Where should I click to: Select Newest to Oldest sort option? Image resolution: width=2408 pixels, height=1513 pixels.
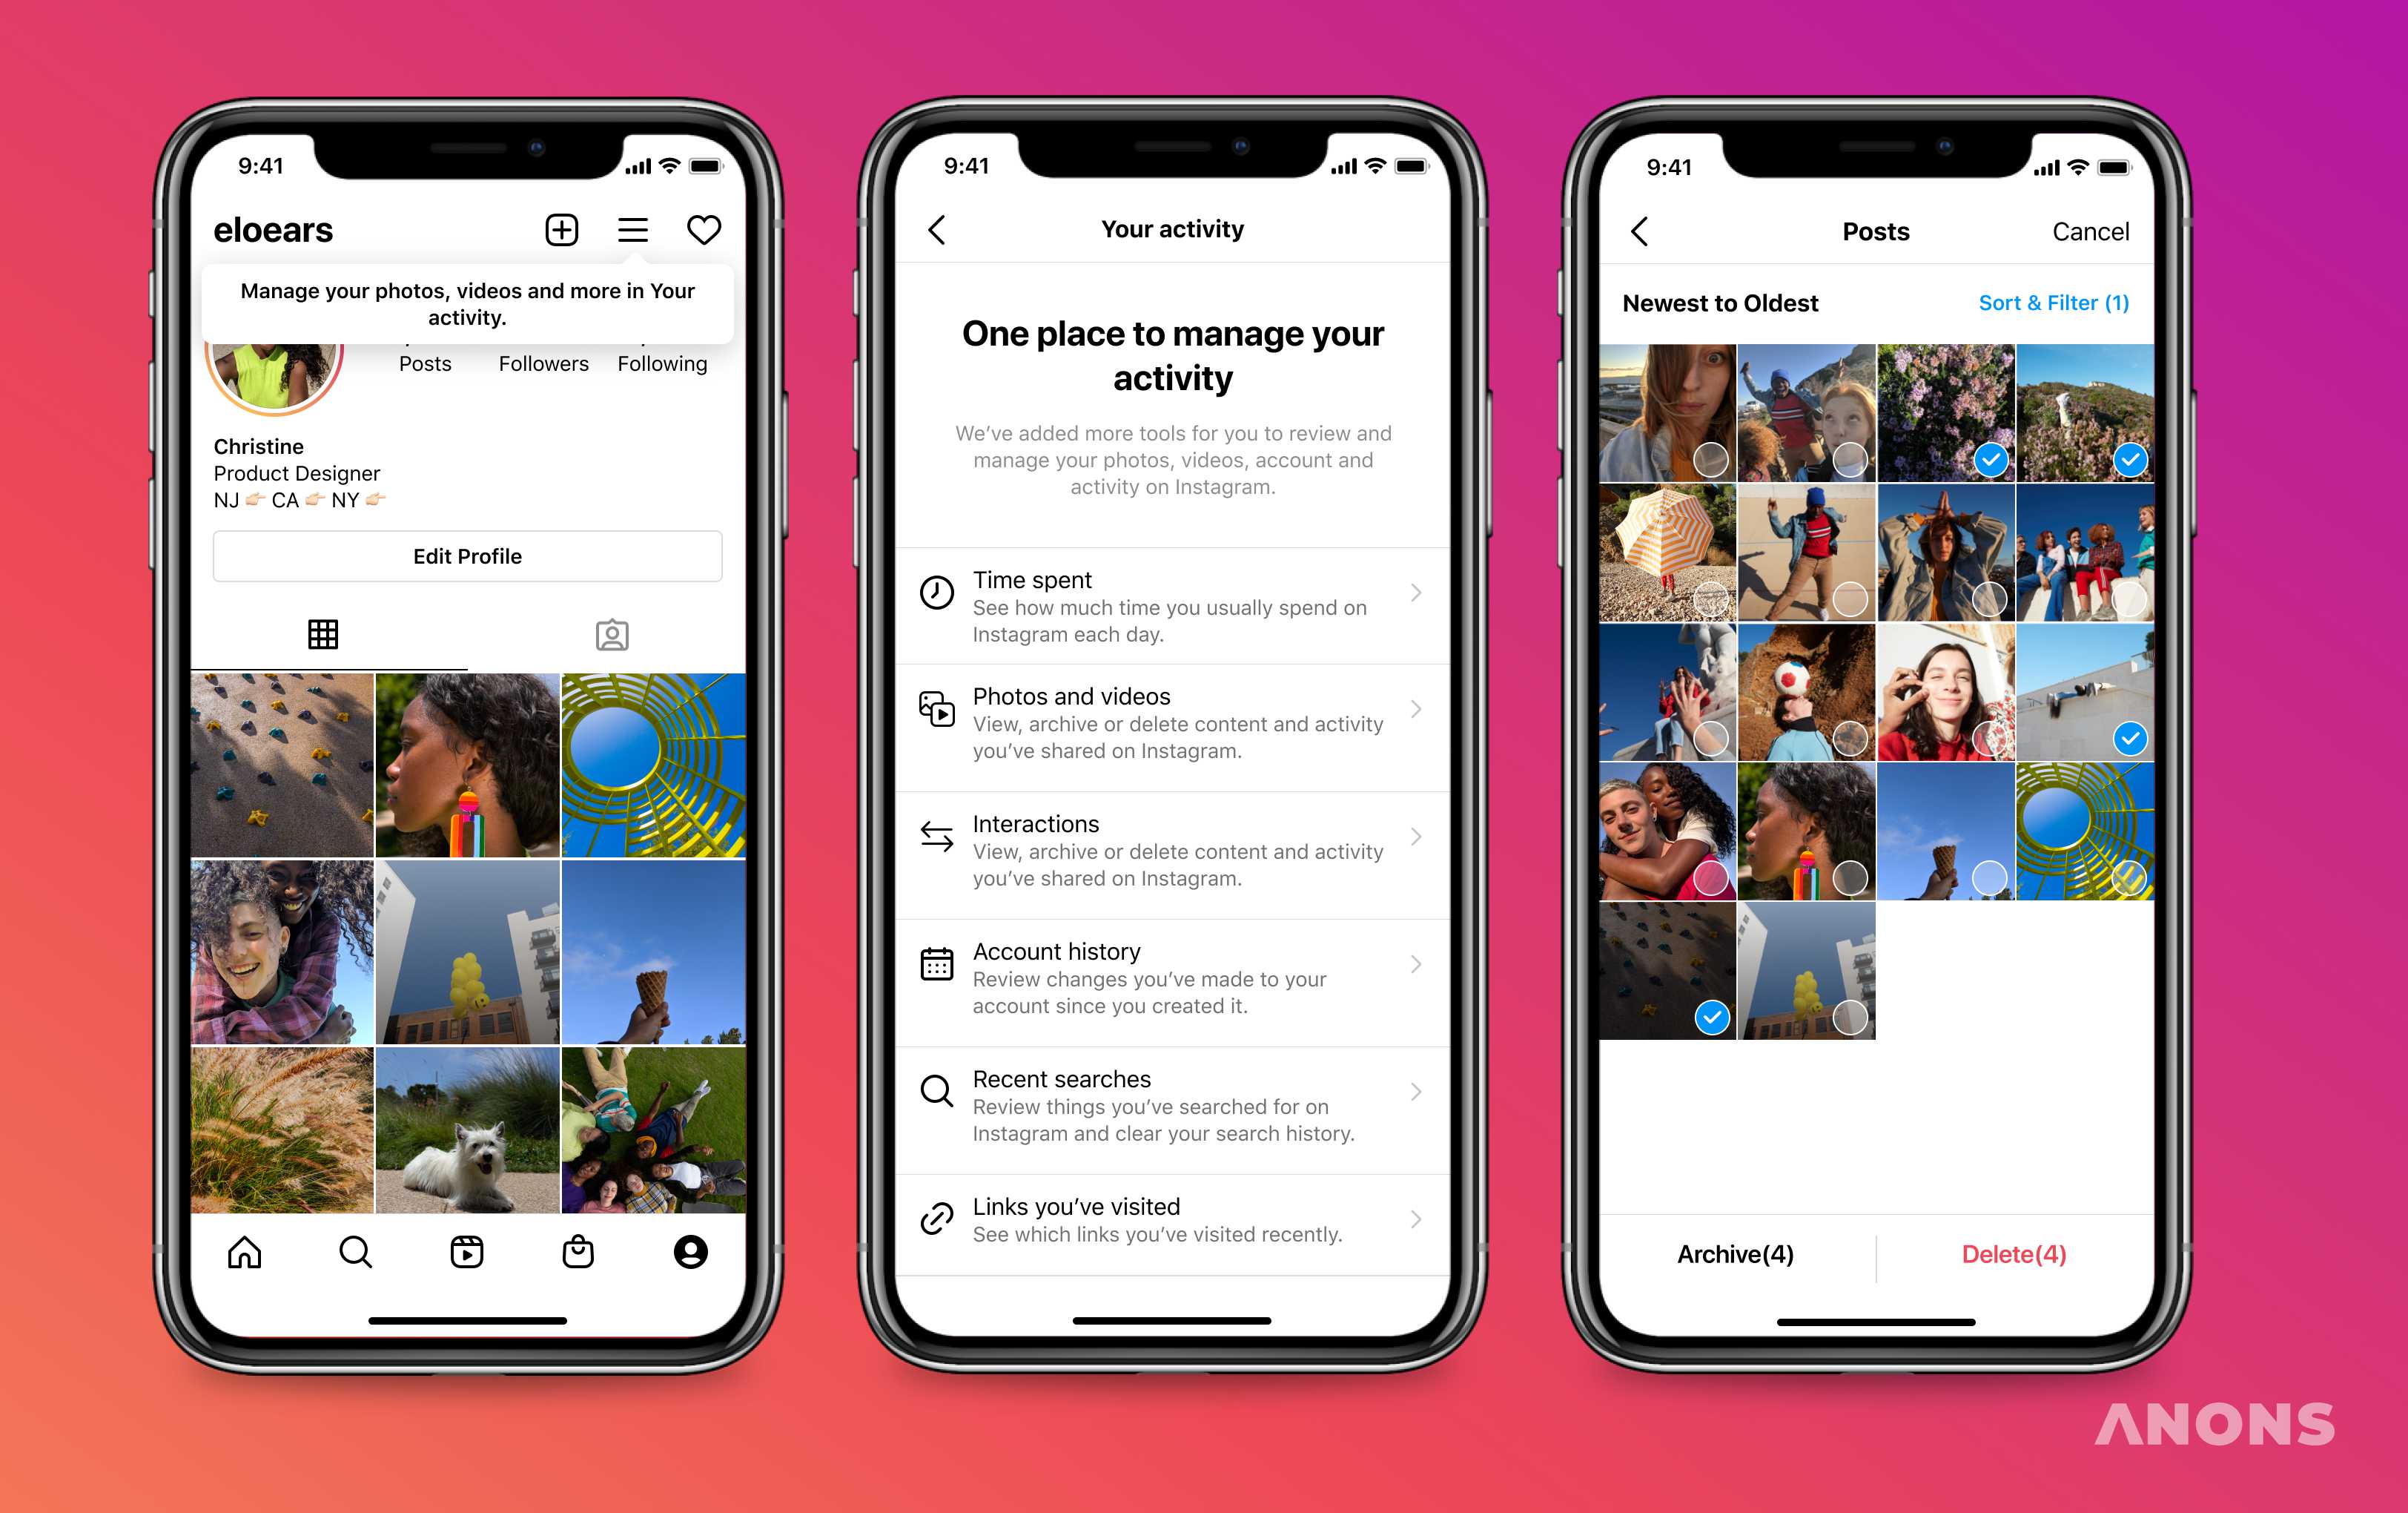pos(1725,303)
